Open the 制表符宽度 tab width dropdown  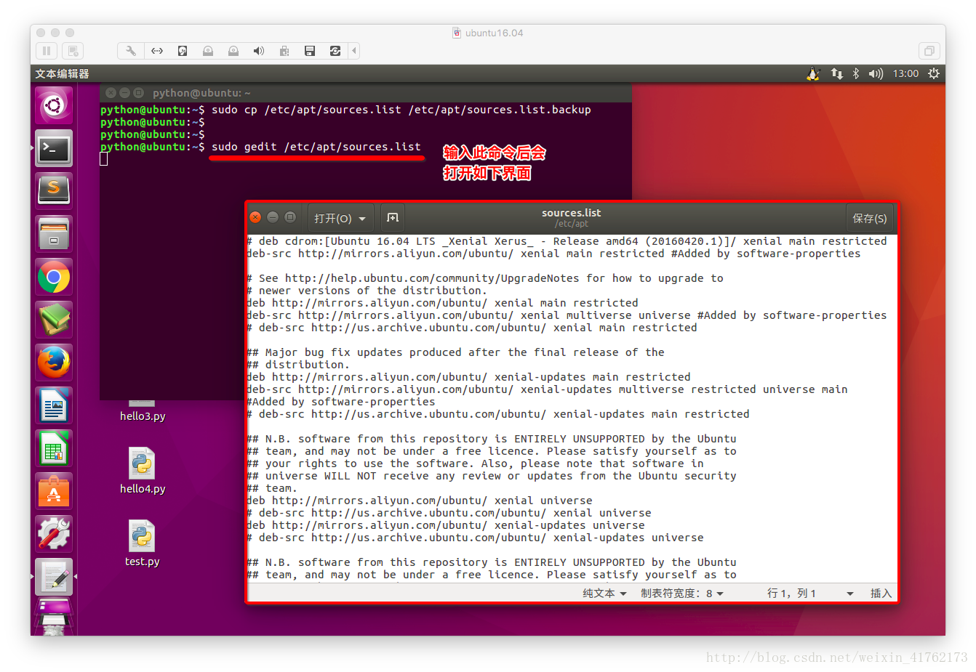tap(682, 594)
